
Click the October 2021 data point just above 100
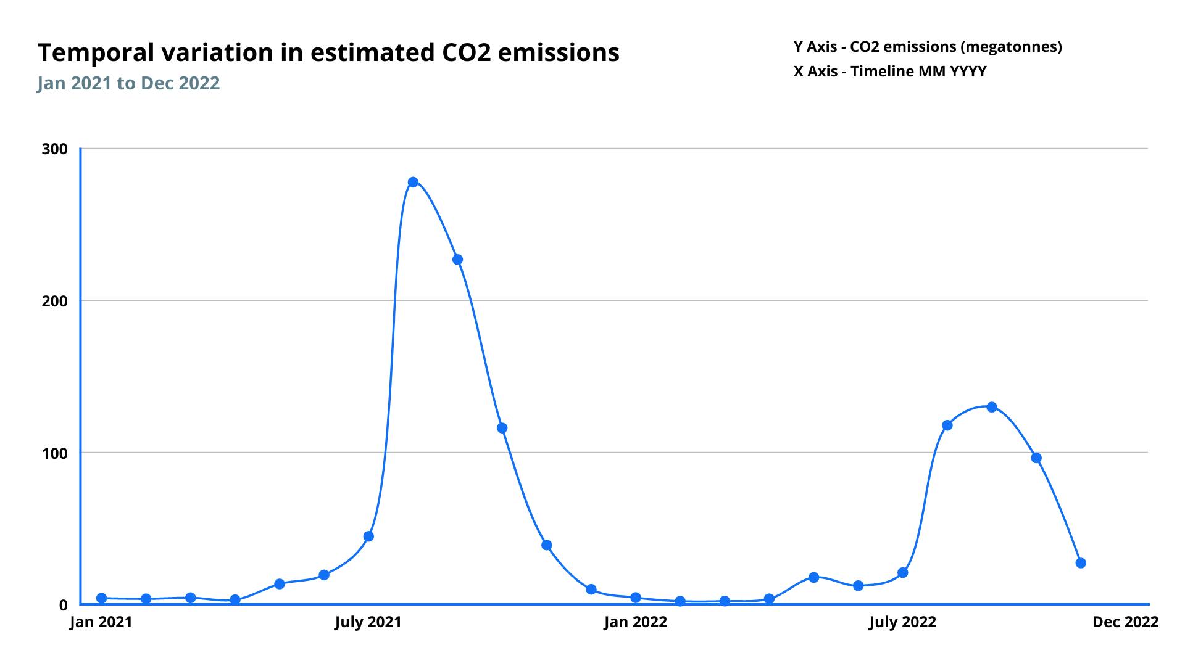pos(502,428)
